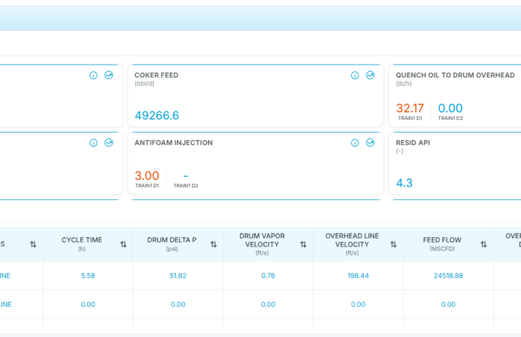Screen dimensions: 521x337
Task: Sort table by Drum Vapor Velocity column
Action: click(x=303, y=244)
